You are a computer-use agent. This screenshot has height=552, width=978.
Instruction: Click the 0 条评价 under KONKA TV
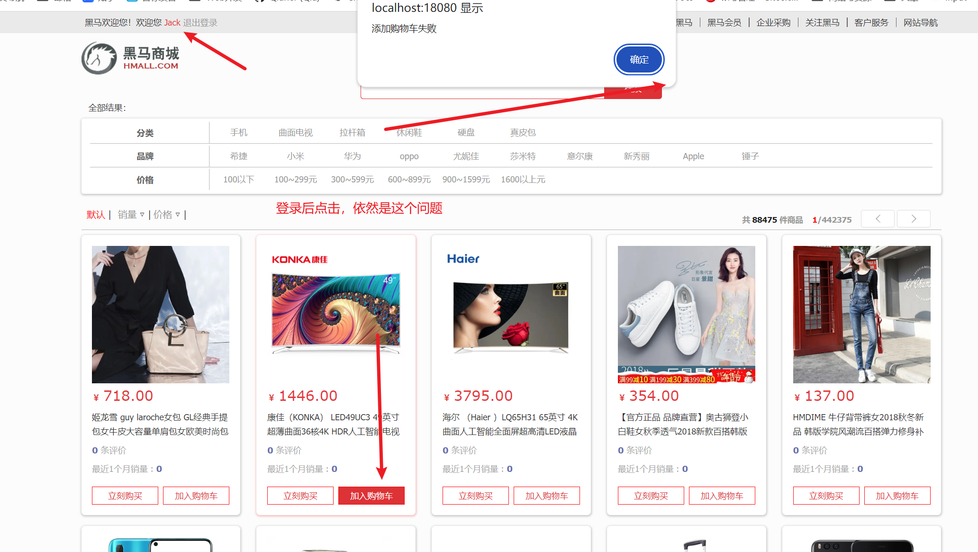pyautogui.click(x=284, y=450)
